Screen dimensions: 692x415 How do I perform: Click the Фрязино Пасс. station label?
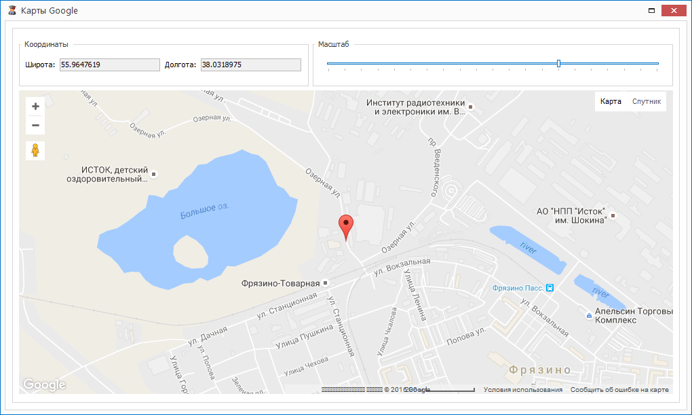[x=518, y=288]
